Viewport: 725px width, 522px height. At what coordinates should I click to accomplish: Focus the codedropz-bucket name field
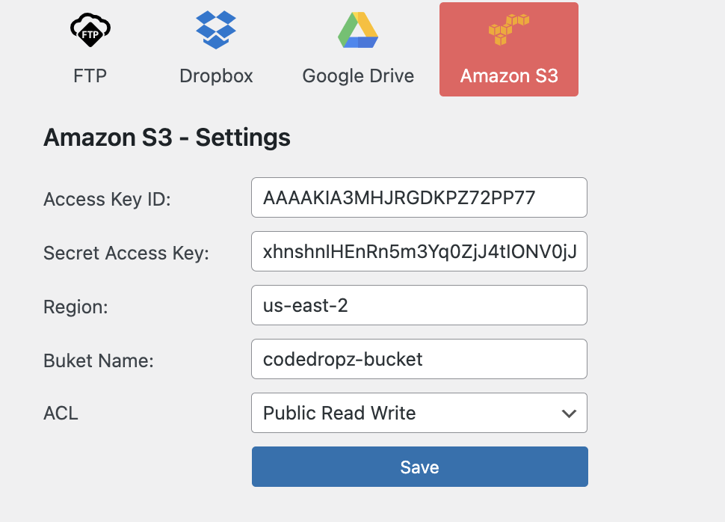point(419,359)
